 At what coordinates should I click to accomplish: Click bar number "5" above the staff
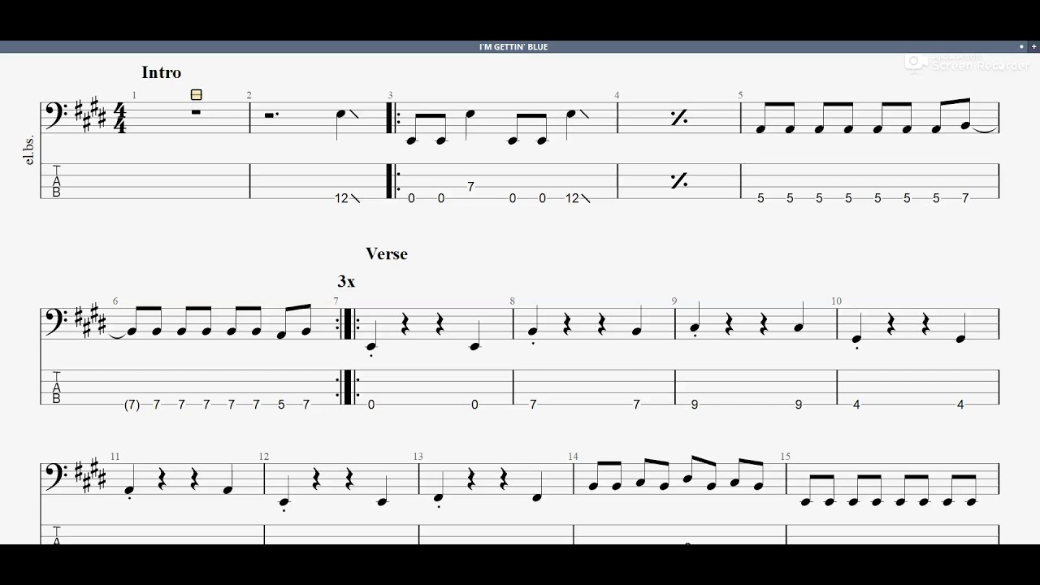click(740, 95)
